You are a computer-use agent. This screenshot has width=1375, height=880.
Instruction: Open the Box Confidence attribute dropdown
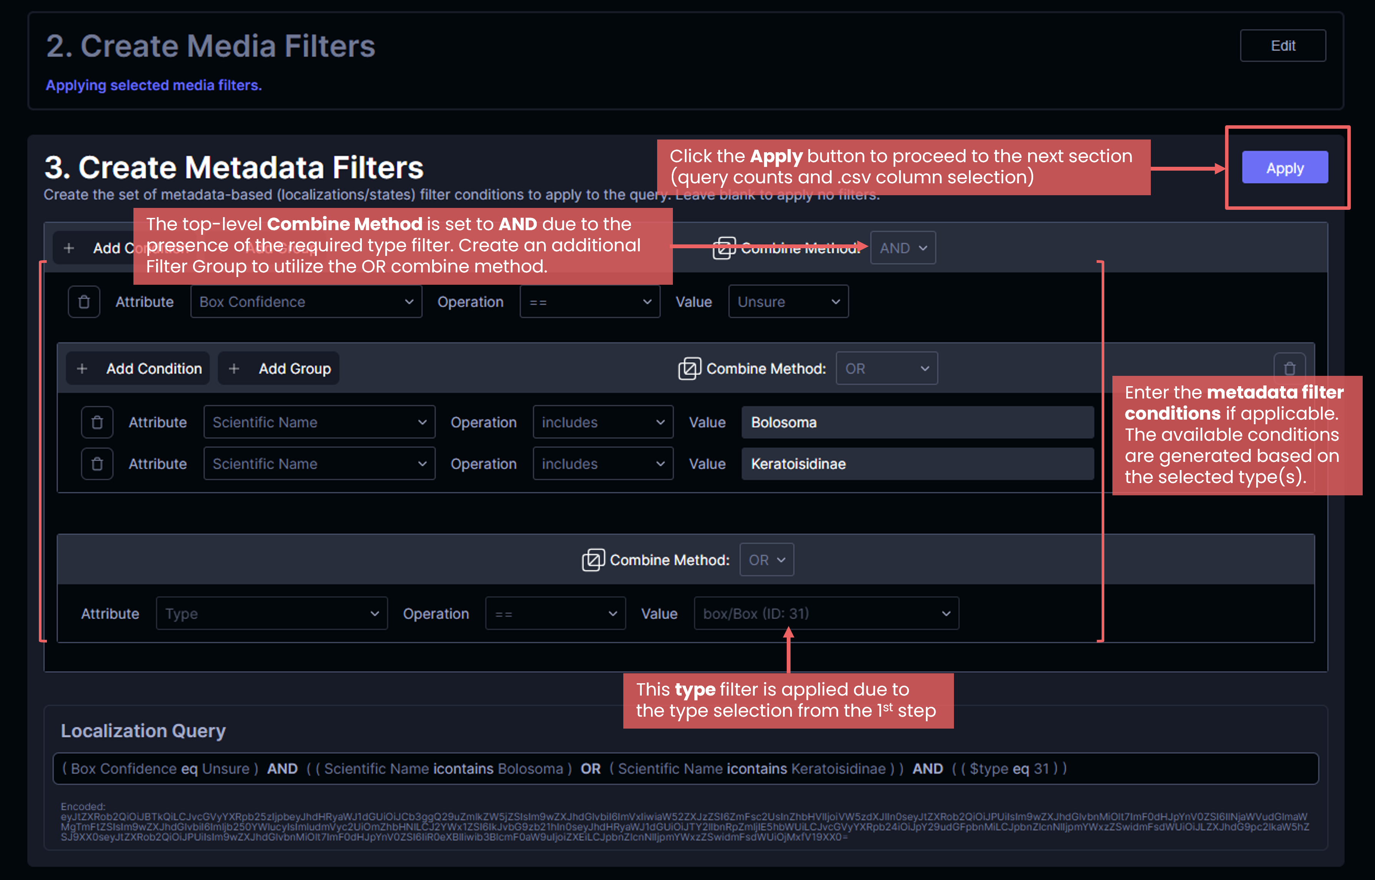point(306,302)
